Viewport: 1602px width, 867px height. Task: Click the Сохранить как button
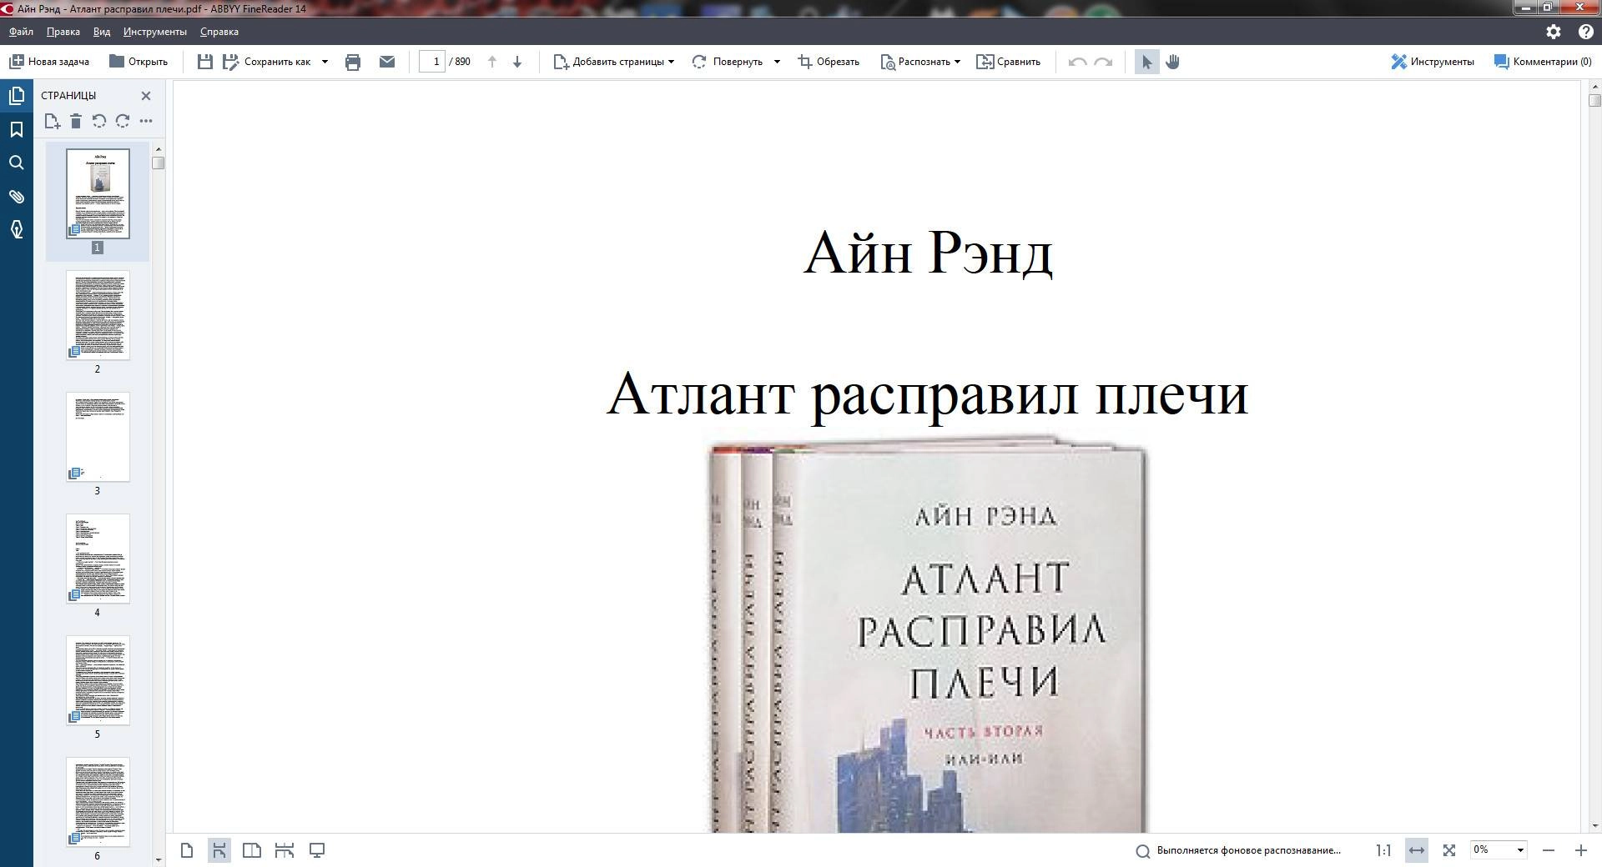(267, 62)
